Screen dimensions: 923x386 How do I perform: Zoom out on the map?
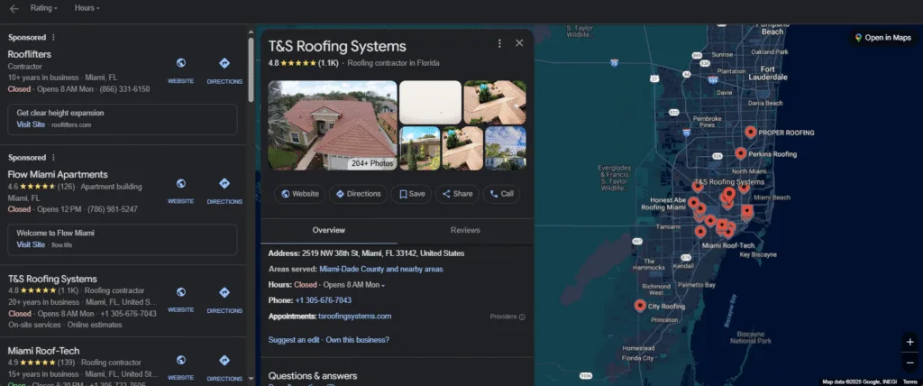point(910,363)
